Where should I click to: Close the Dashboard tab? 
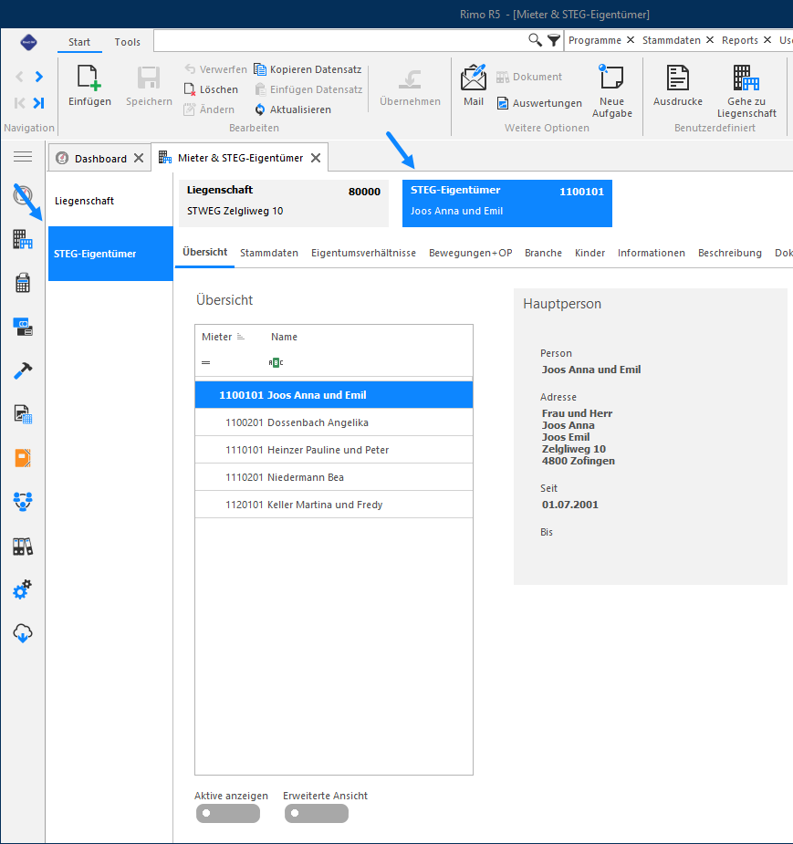(x=139, y=158)
